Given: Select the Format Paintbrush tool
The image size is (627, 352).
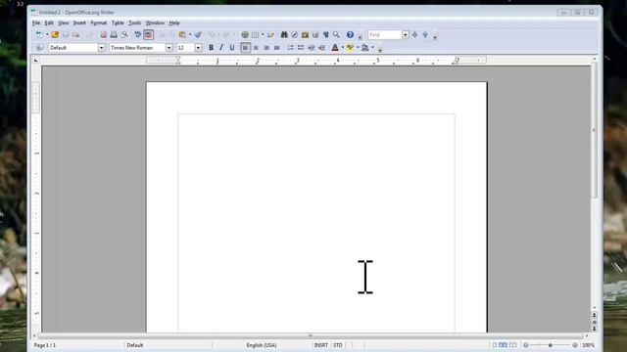Looking at the screenshot, I should point(198,35).
